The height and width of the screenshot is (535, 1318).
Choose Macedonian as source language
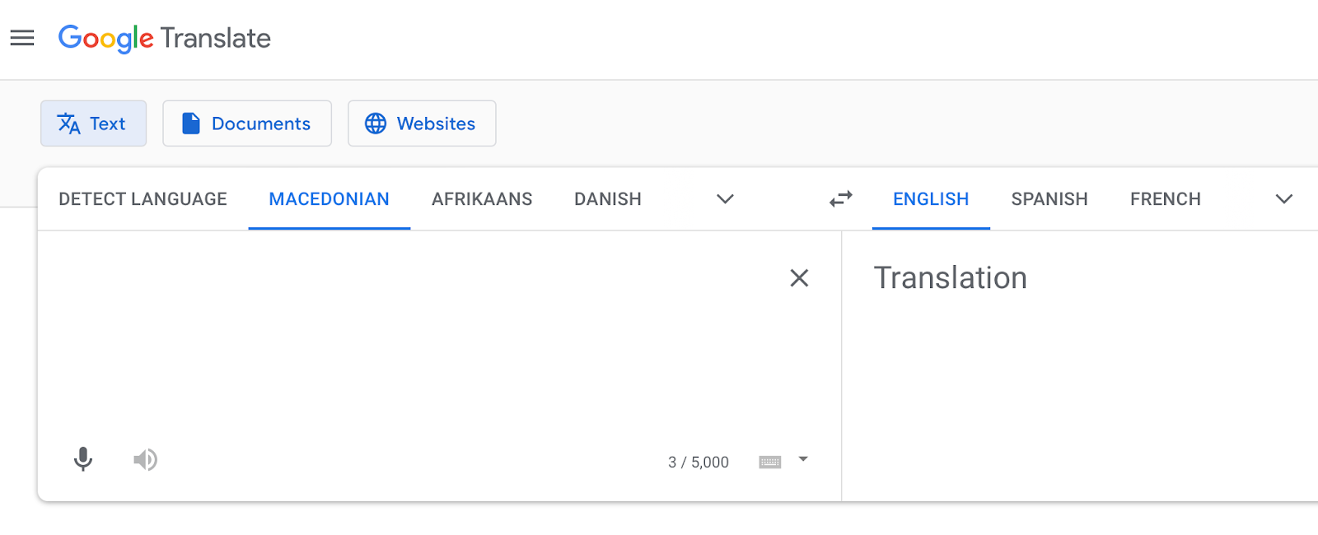(329, 199)
